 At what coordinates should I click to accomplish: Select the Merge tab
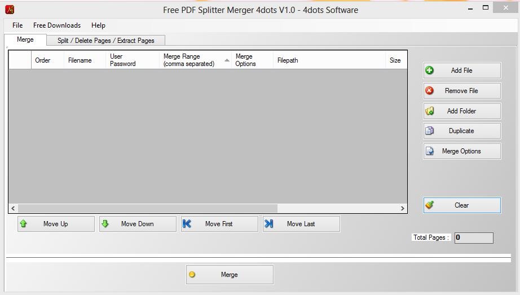coord(25,39)
